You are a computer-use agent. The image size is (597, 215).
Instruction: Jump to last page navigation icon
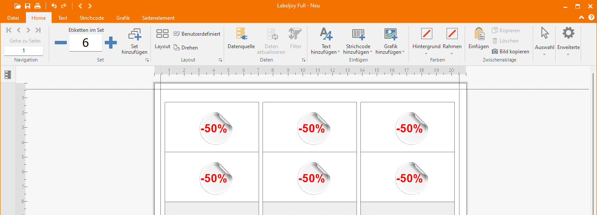click(x=38, y=30)
